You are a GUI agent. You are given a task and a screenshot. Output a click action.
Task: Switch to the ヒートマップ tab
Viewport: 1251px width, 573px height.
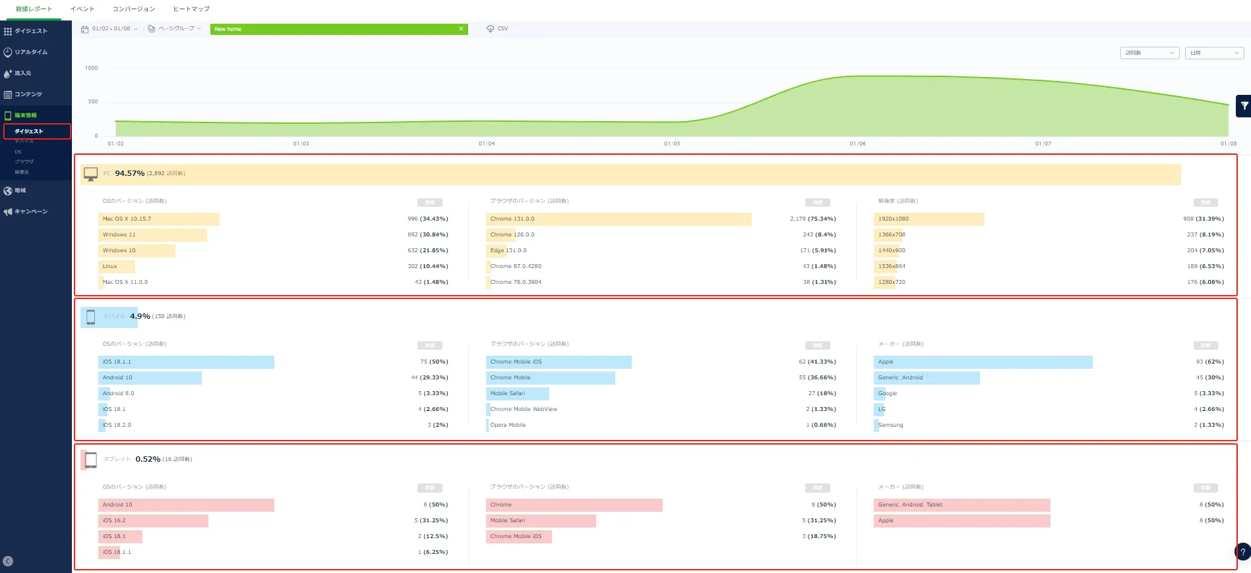pos(191,9)
